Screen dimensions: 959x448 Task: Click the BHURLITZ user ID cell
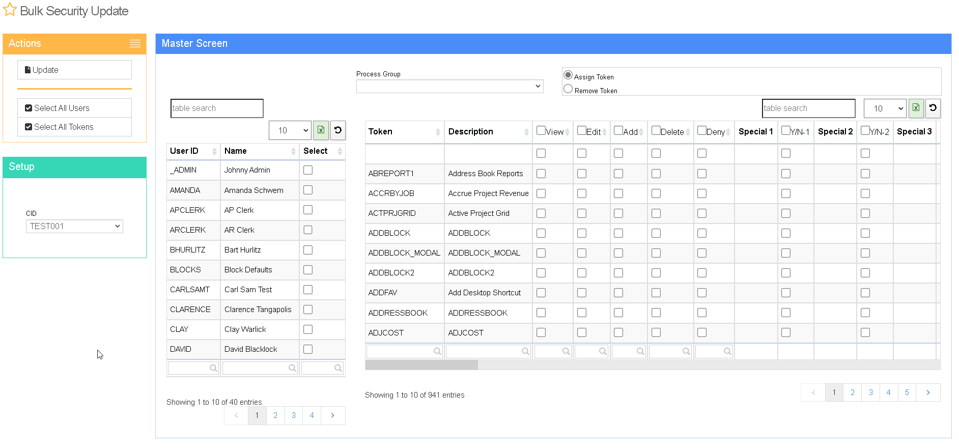coord(193,250)
